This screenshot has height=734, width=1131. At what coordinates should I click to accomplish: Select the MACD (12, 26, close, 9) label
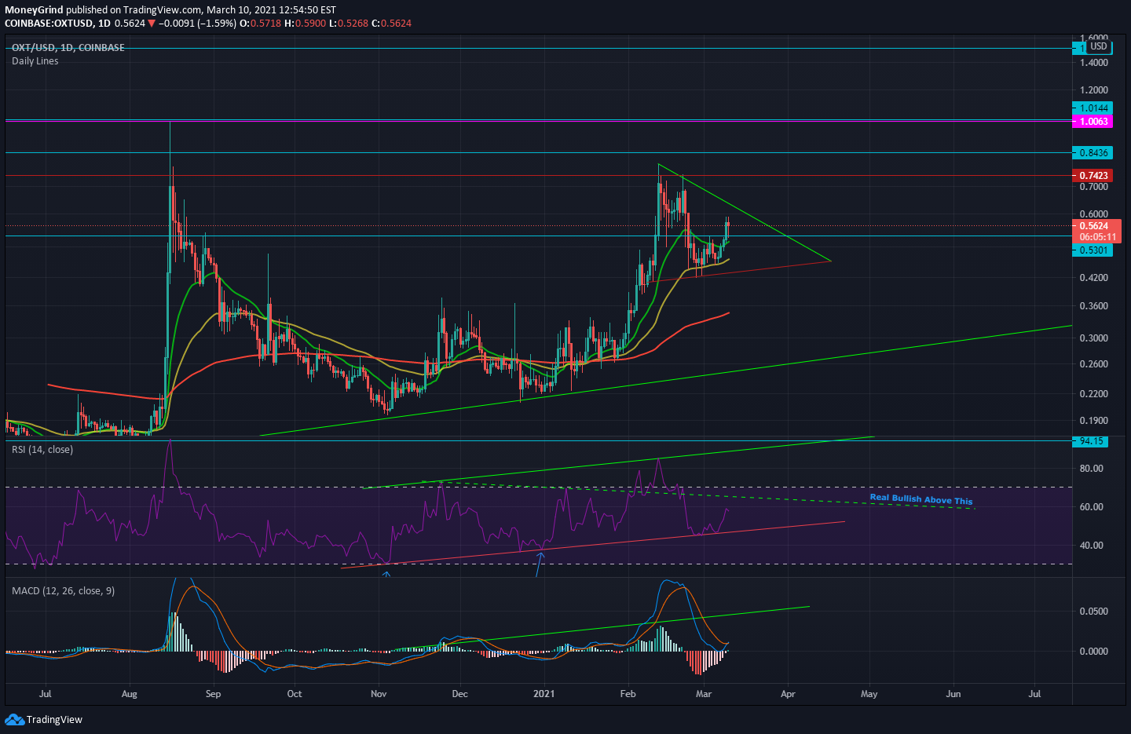pyautogui.click(x=64, y=591)
